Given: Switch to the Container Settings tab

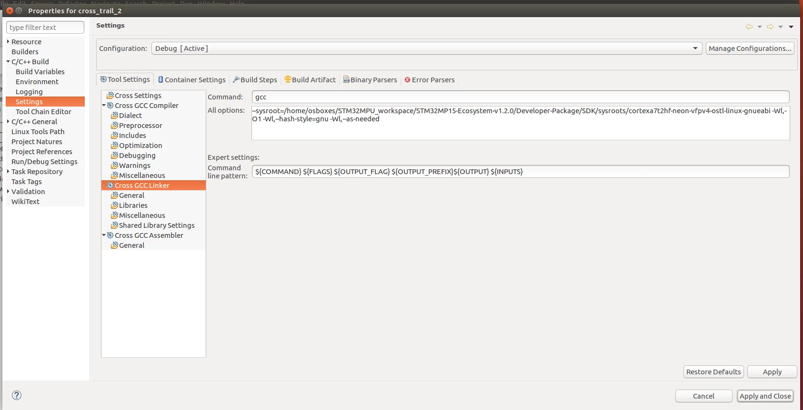Looking at the screenshot, I should pyautogui.click(x=192, y=80).
